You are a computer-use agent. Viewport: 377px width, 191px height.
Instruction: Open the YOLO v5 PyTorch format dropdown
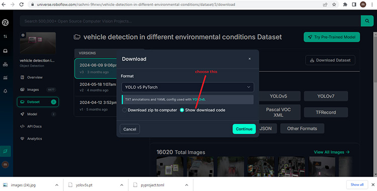click(187, 87)
